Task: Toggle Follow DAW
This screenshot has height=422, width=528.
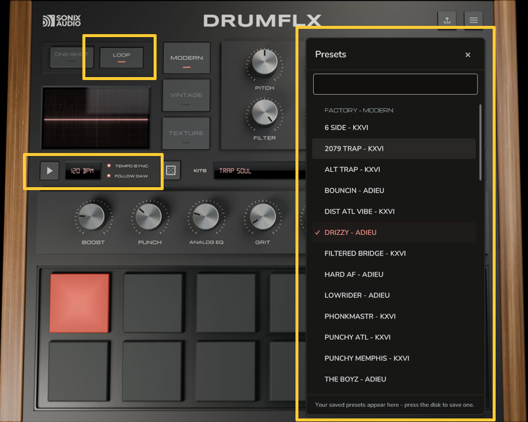Action: point(128,176)
